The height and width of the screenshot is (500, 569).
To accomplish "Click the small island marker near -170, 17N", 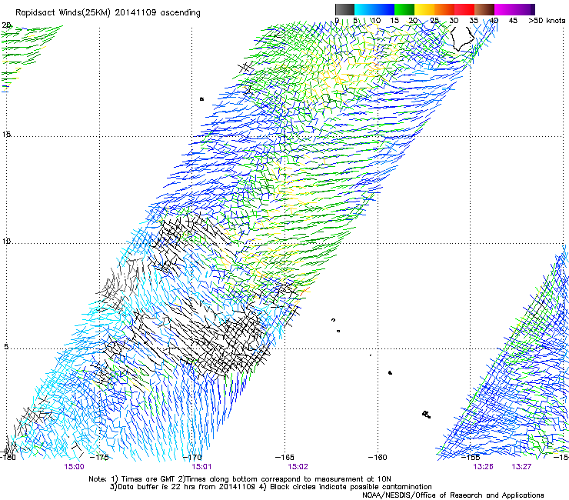I will pos(201,98).
